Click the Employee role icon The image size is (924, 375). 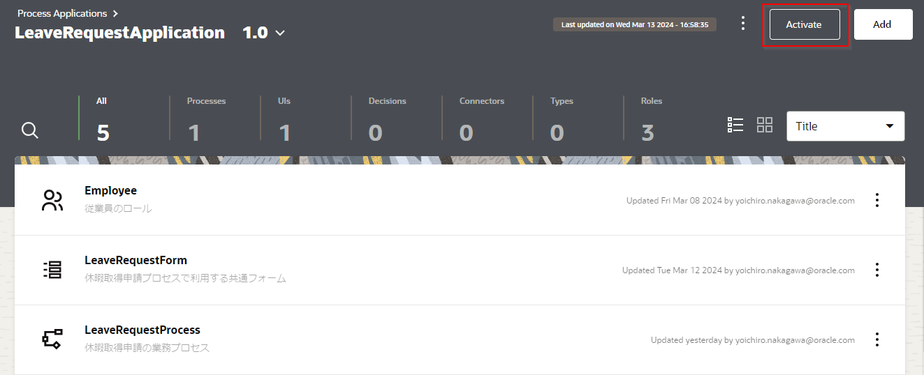52,201
